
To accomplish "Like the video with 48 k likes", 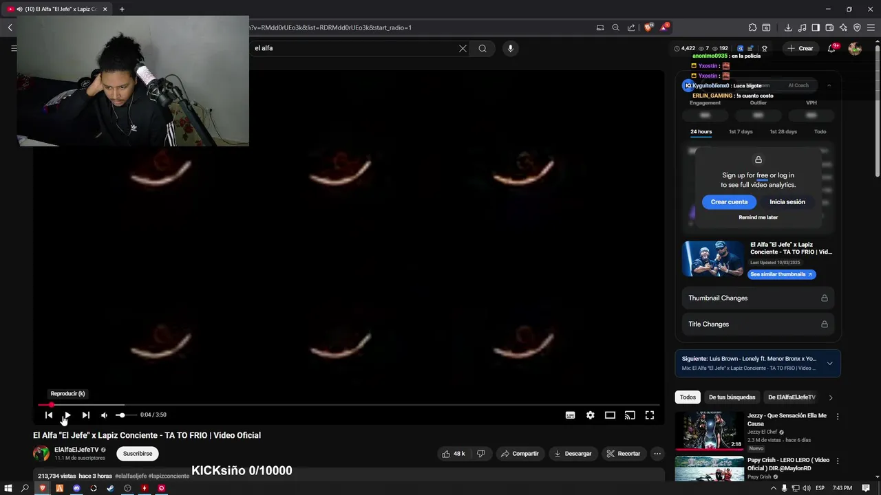I will tap(454, 454).
